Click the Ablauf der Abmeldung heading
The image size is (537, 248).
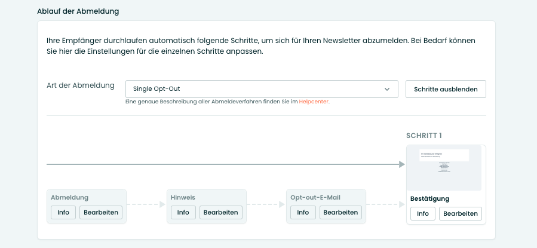coord(82,11)
